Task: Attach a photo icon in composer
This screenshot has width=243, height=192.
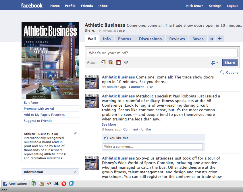Action: [x=111, y=62]
